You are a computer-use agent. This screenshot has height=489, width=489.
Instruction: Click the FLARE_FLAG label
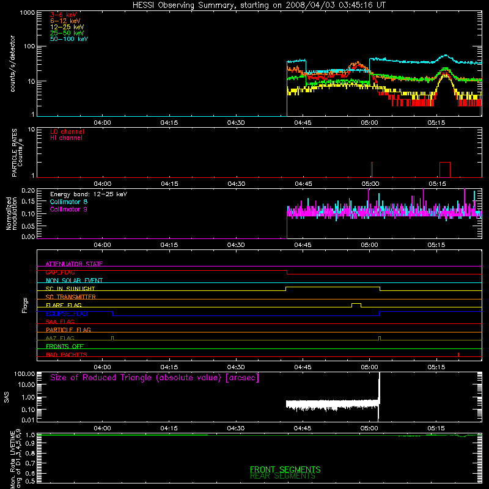click(x=64, y=305)
